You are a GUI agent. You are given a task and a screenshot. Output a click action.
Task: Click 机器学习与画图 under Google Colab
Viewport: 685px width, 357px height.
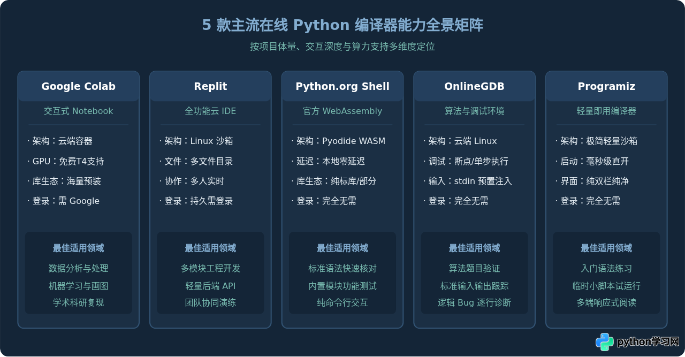(79, 286)
